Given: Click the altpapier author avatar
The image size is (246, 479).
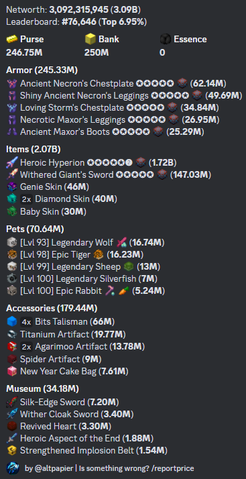Looking at the screenshot, I should (13, 468).
